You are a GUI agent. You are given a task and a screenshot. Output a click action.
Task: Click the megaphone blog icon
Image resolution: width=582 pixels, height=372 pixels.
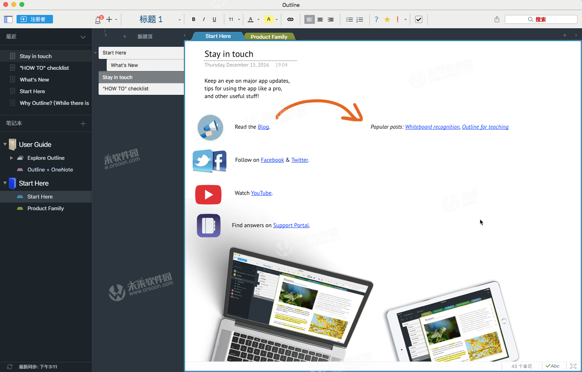210,127
